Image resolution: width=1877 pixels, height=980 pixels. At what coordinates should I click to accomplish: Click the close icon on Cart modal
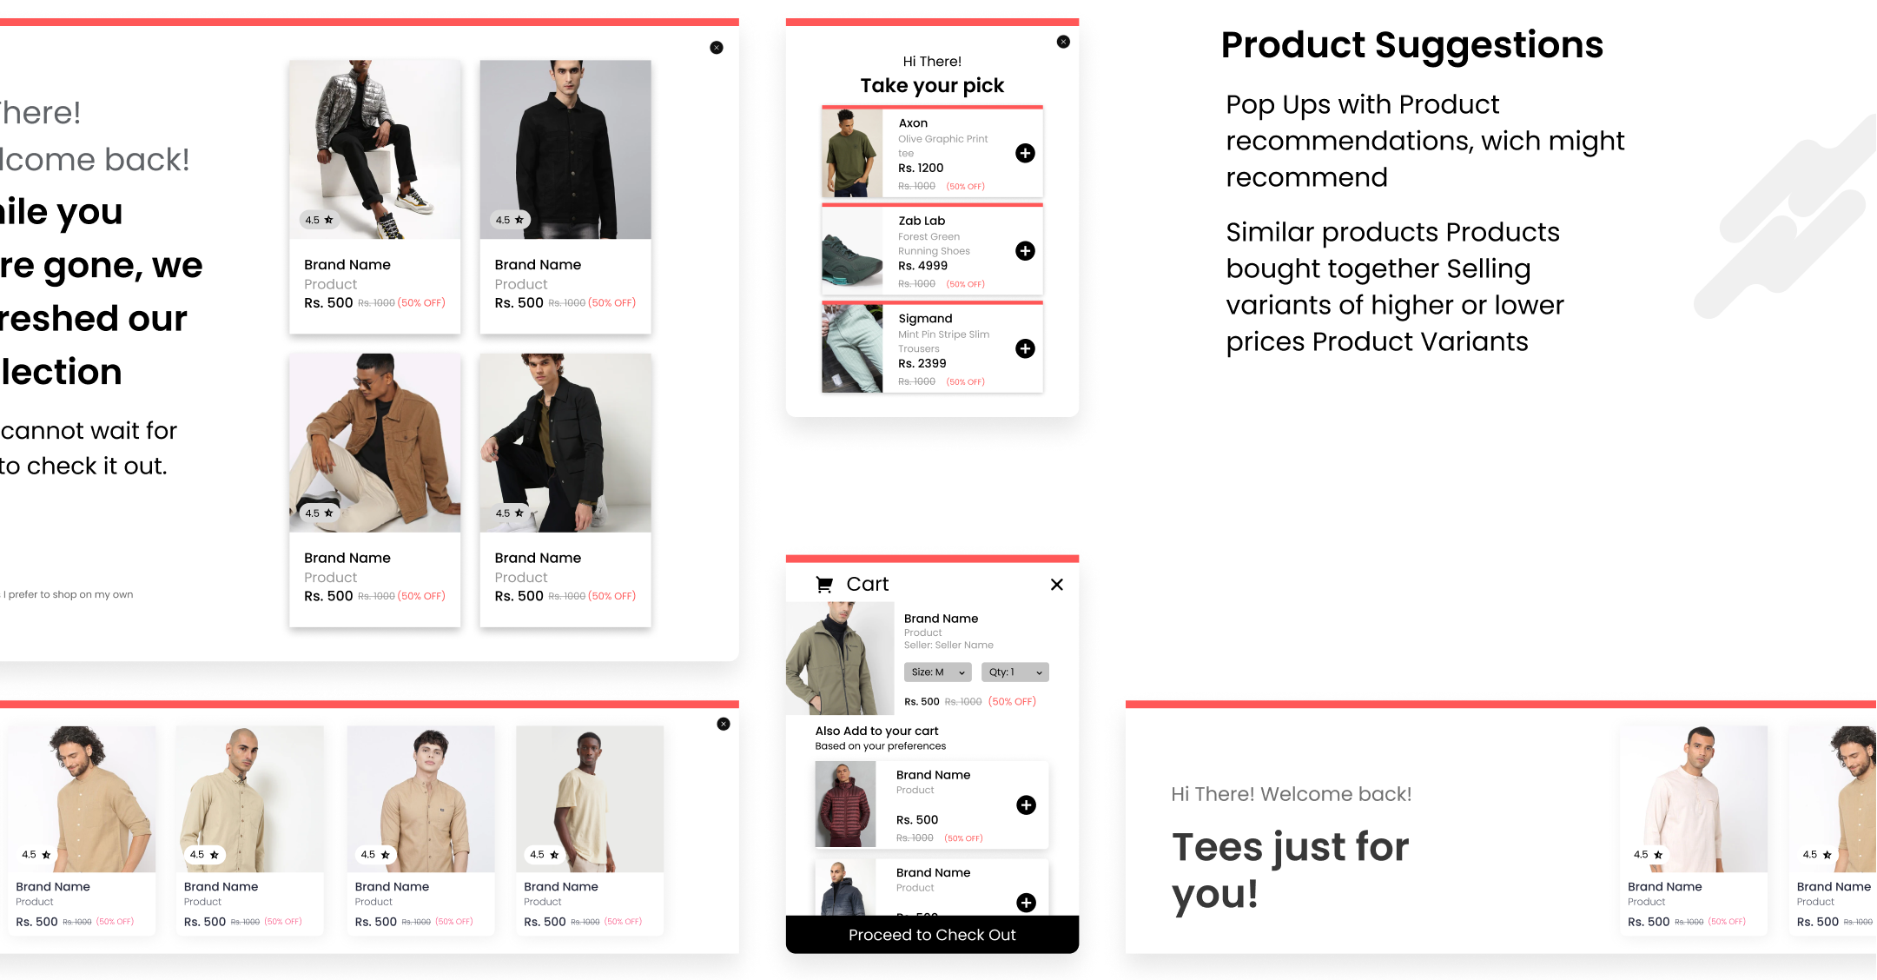pos(1056,584)
